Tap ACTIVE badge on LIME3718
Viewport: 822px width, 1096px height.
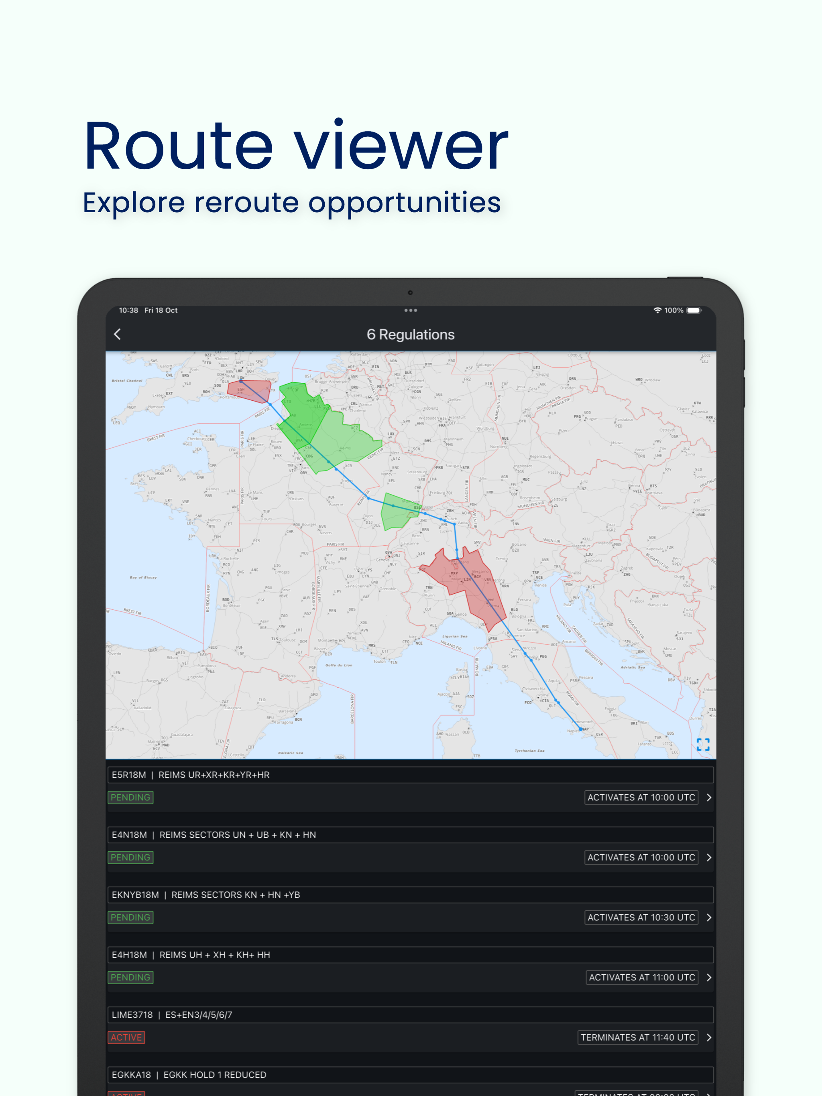coord(126,1037)
